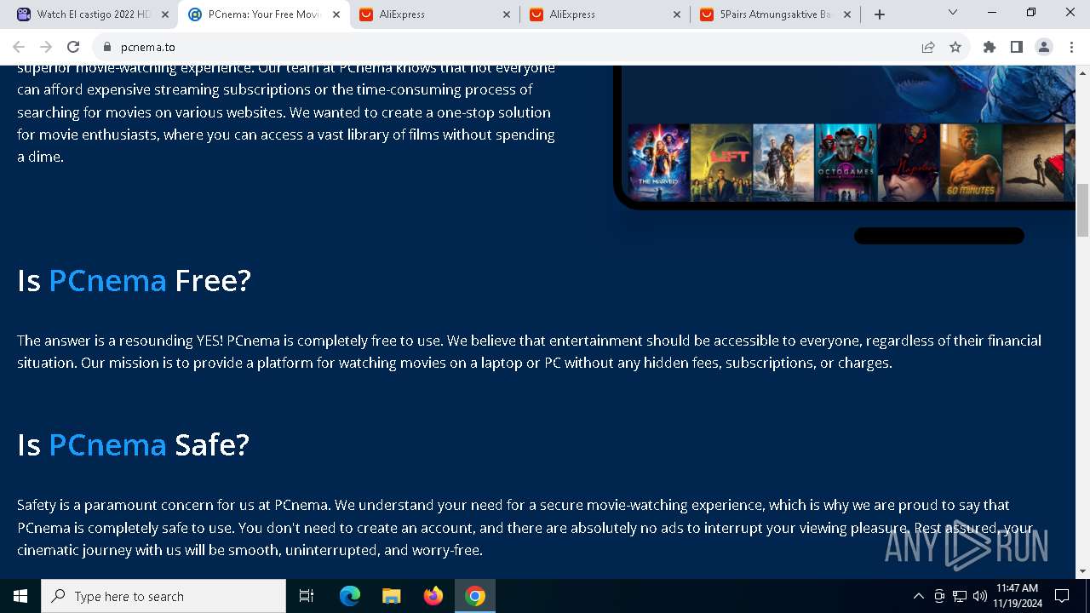Screen dimensions: 1090x613
Task: Open the volume tray icon
Action: tap(979, 596)
